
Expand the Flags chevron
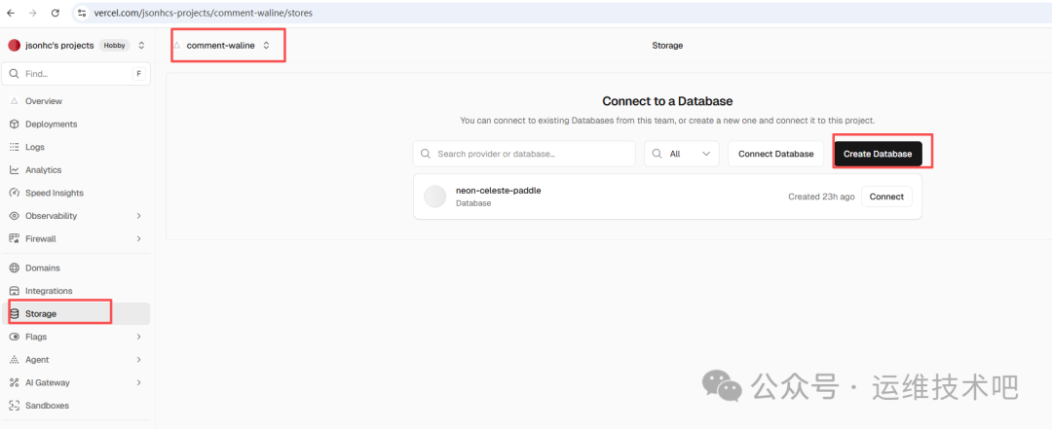click(139, 337)
